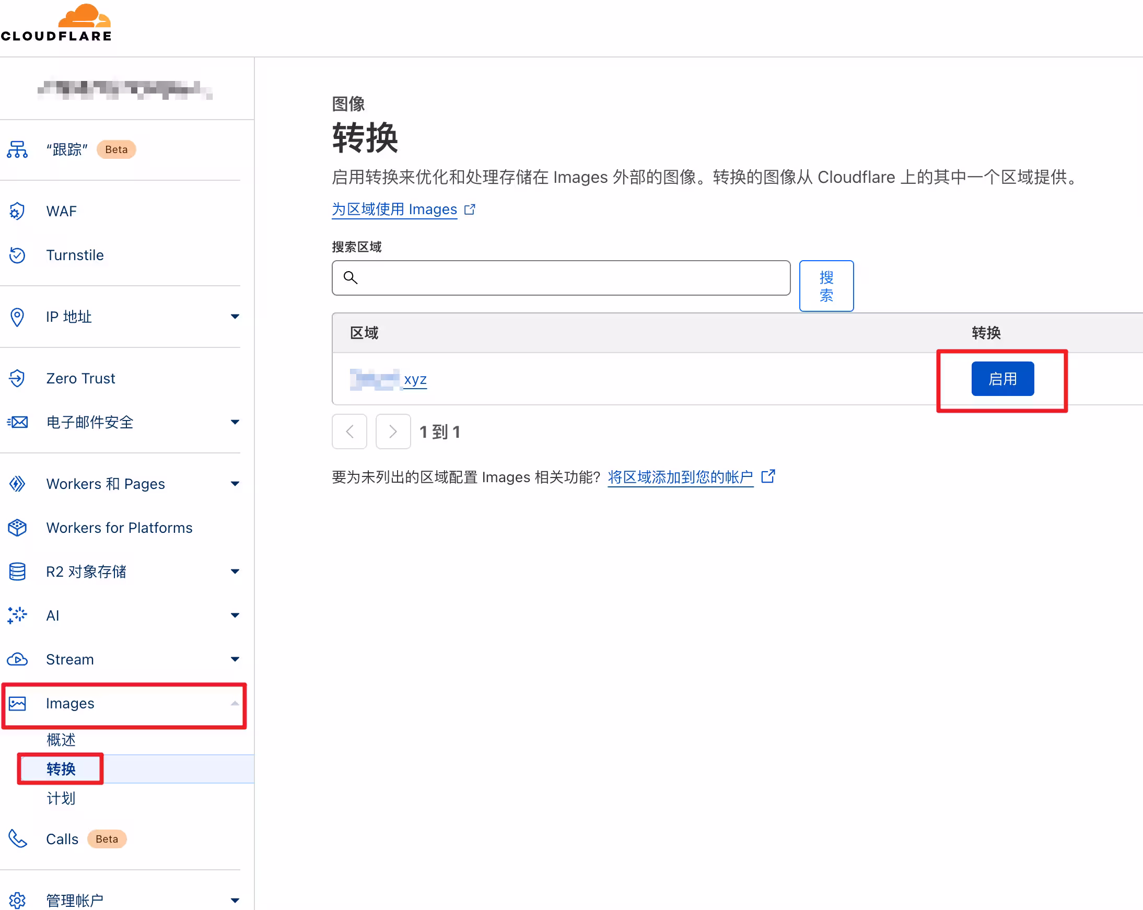Image resolution: width=1143 pixels, height=910 pixels.
Task: Expand the IP 地址 menu arrow
Action: (x=235, y=317)
